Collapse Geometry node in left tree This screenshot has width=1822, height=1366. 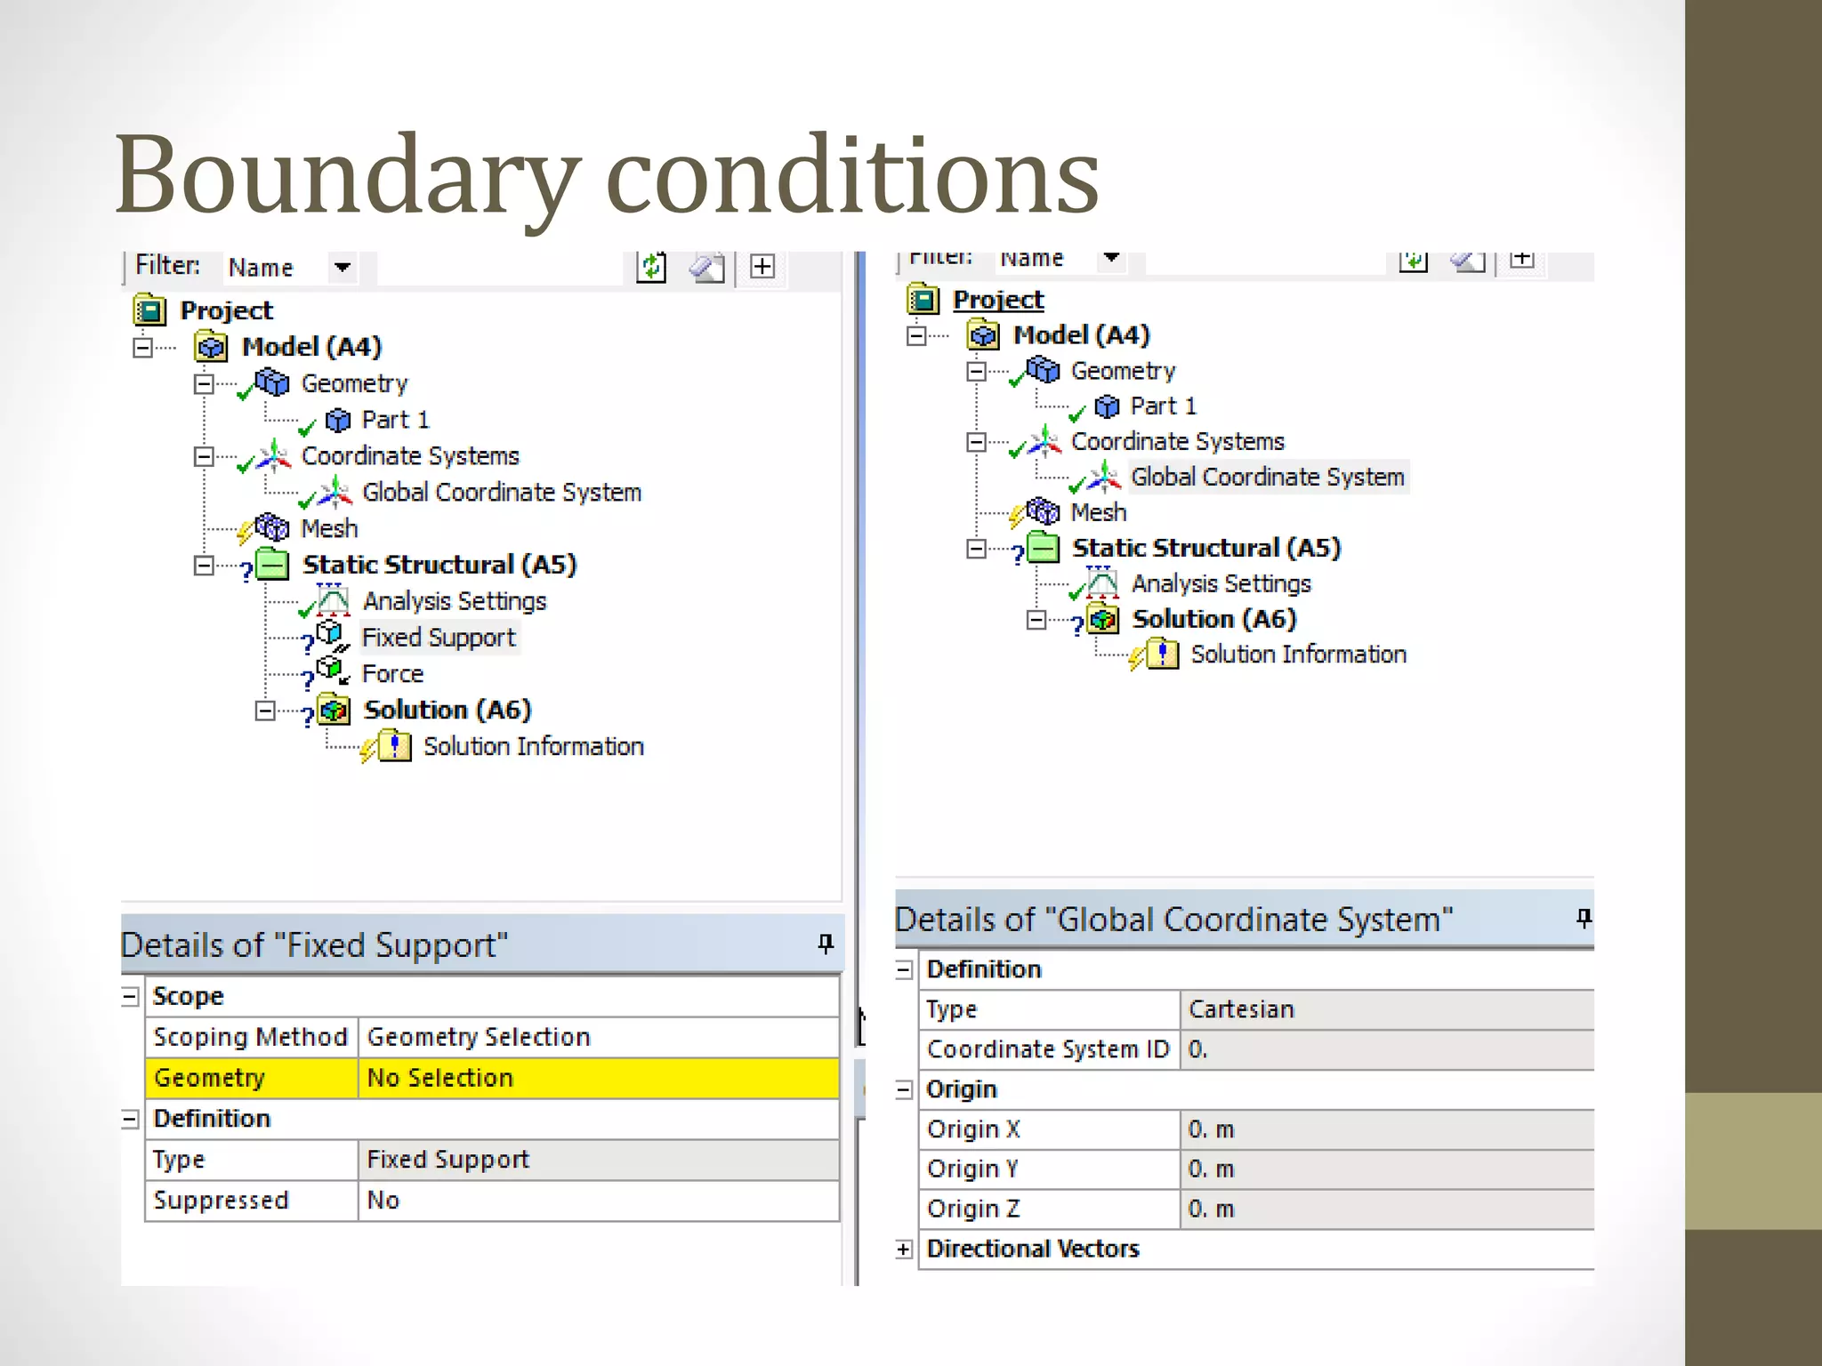click(204, 383)
